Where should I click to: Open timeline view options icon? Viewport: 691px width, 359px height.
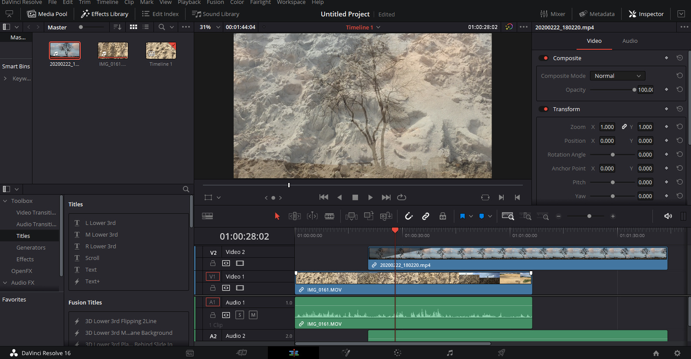click(207, 216)
